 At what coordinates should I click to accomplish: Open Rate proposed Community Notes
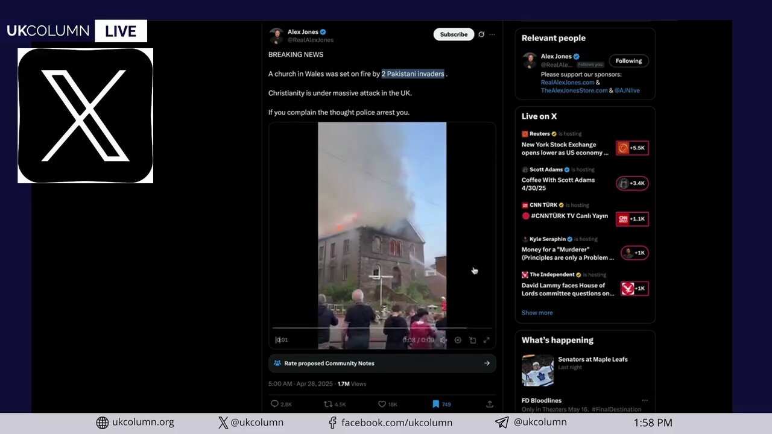coord(382,363)
